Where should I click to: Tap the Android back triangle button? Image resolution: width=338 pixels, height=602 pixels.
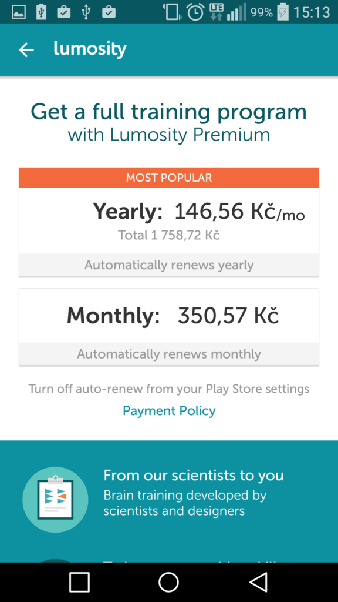[258, 582]
